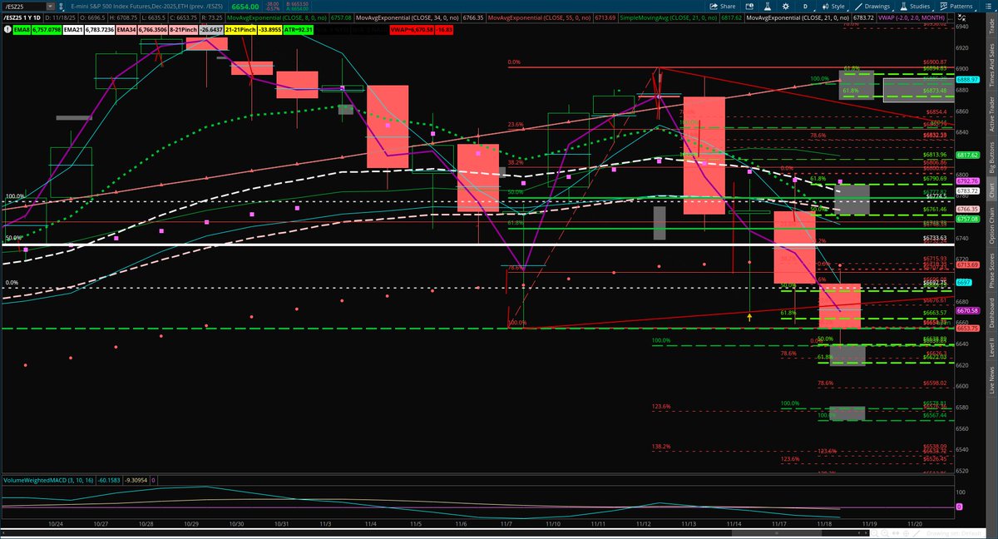Click the pink EMA34 label
Screen dimensions: 998x539
point(126,29)
